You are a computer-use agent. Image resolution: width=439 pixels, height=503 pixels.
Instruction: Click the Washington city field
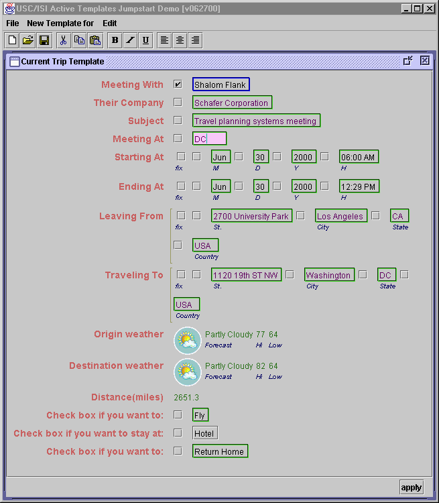click(329, 274)
